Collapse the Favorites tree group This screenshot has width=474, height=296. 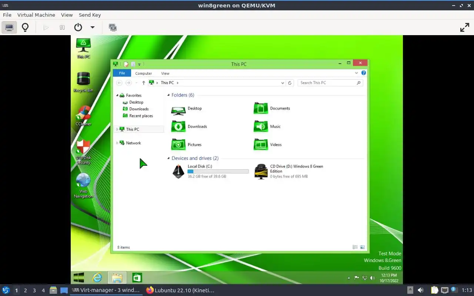pyautogui.click(x=117, y=95)
